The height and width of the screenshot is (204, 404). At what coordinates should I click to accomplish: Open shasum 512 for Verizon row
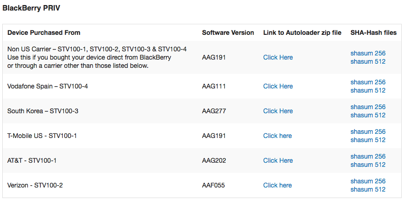point(368,189)
